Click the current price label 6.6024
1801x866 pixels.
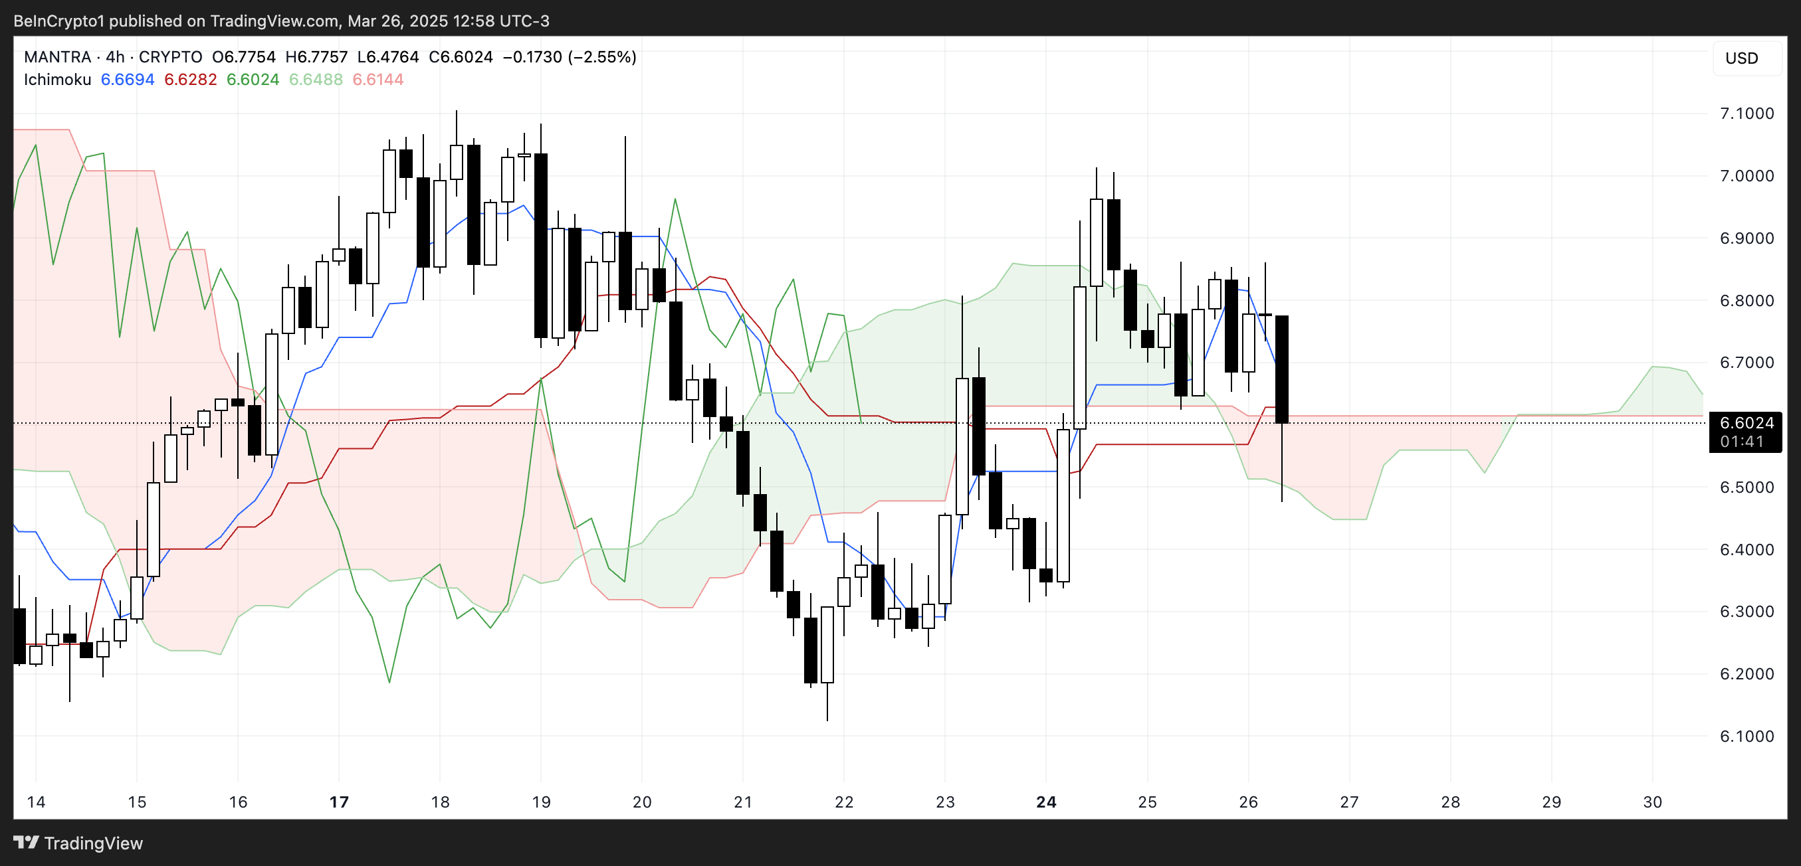(x=1747, y=422)
